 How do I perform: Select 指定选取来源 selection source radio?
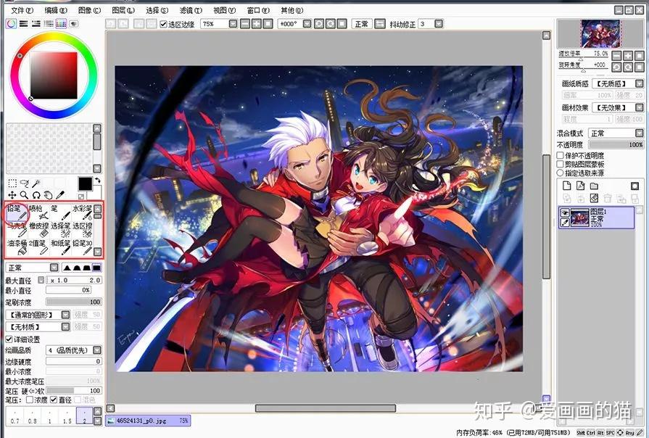click(x=560, y=173)
